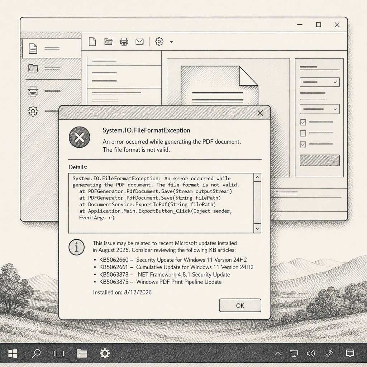Click the pen tray icon
The width and height of the screenshot is (367, 367).
pyautogui.click(x=330, y=353)
